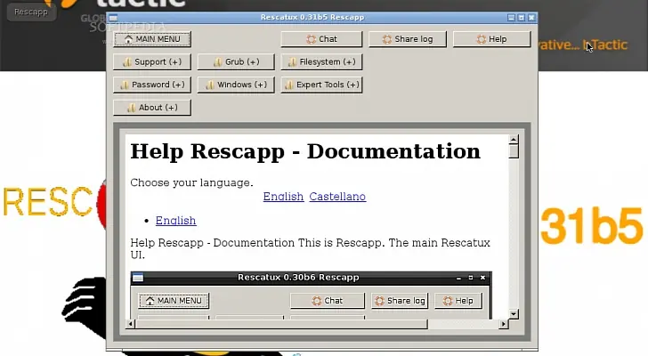This screenshot has width=648, height=356.
Task: Maximize the Rescatux 0.31b5 window
Action: (x=522, y=17)
